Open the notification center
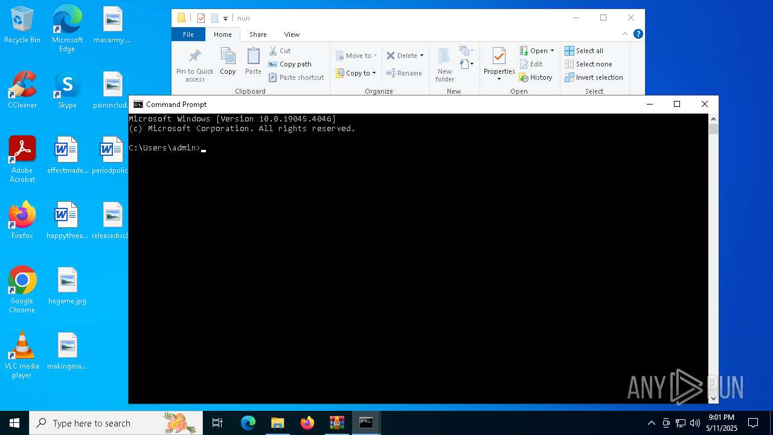The image size is (773, 435). [753, 423]
